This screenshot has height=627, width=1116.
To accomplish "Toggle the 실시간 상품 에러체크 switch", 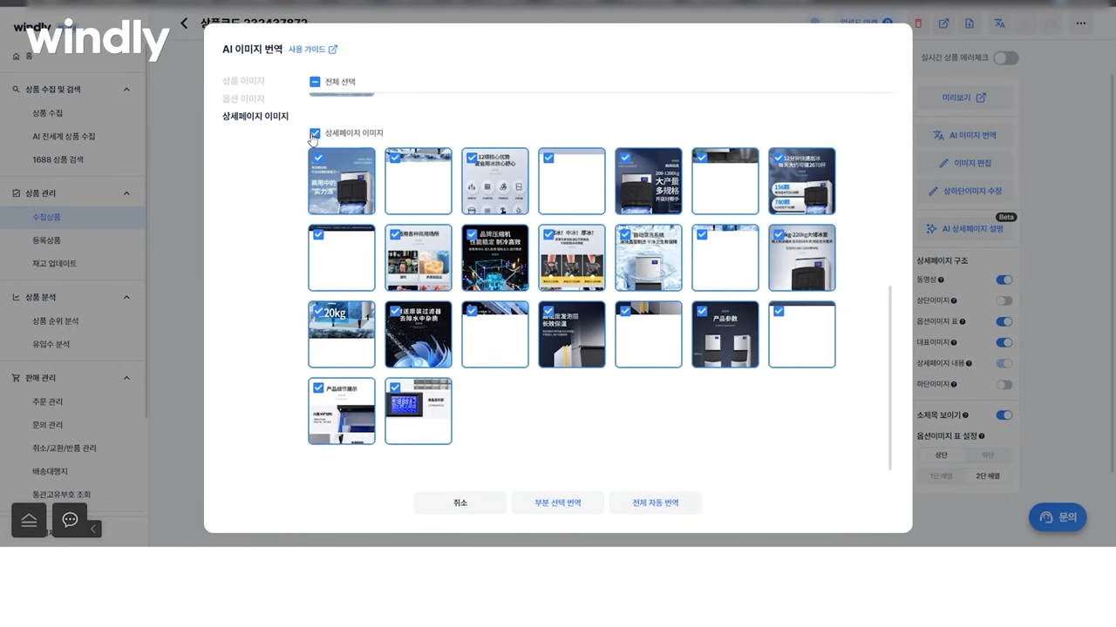I will click(x=1005, y=58).
